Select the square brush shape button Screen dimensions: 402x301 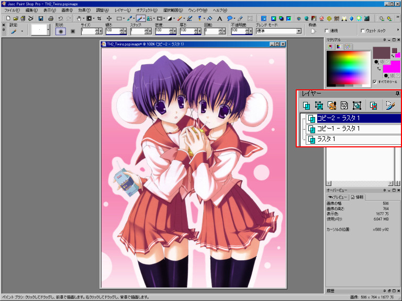pos(73,31)
